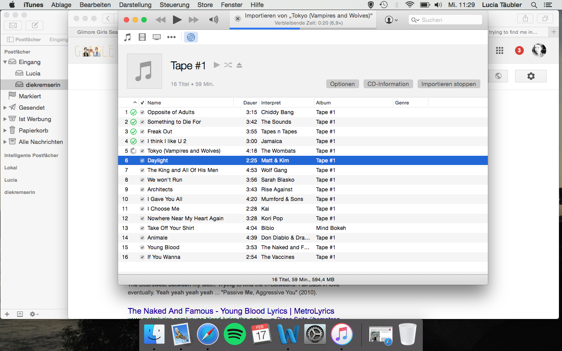Viewport: 562px width, 351px height.
Task: Select the track Young Blood
Action: coord(163,247)
